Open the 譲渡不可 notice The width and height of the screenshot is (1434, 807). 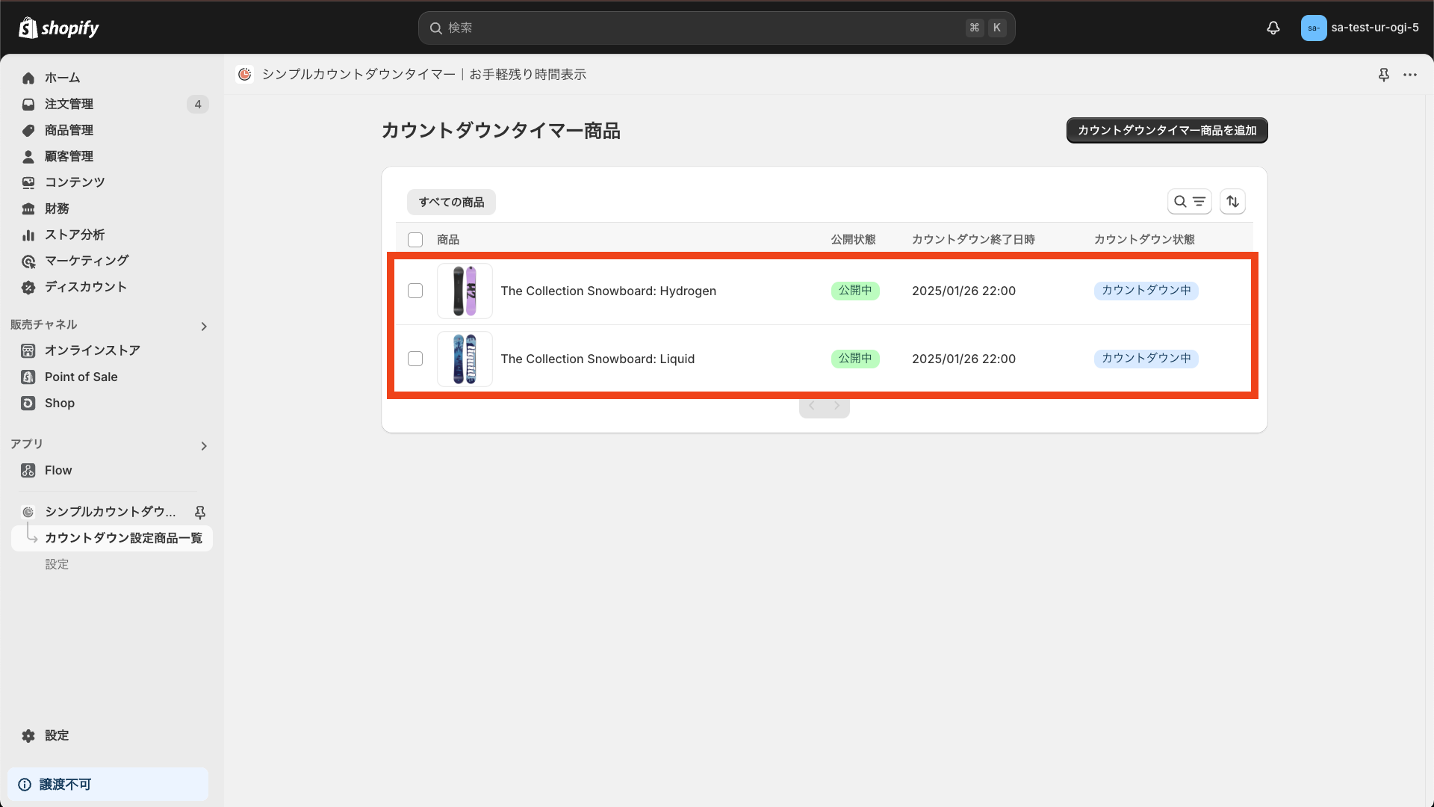tap(107, 784)
